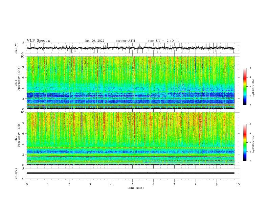Click time axis tick label "3"
The width and height of the screenshot is (268, 207).
point(90,184)
